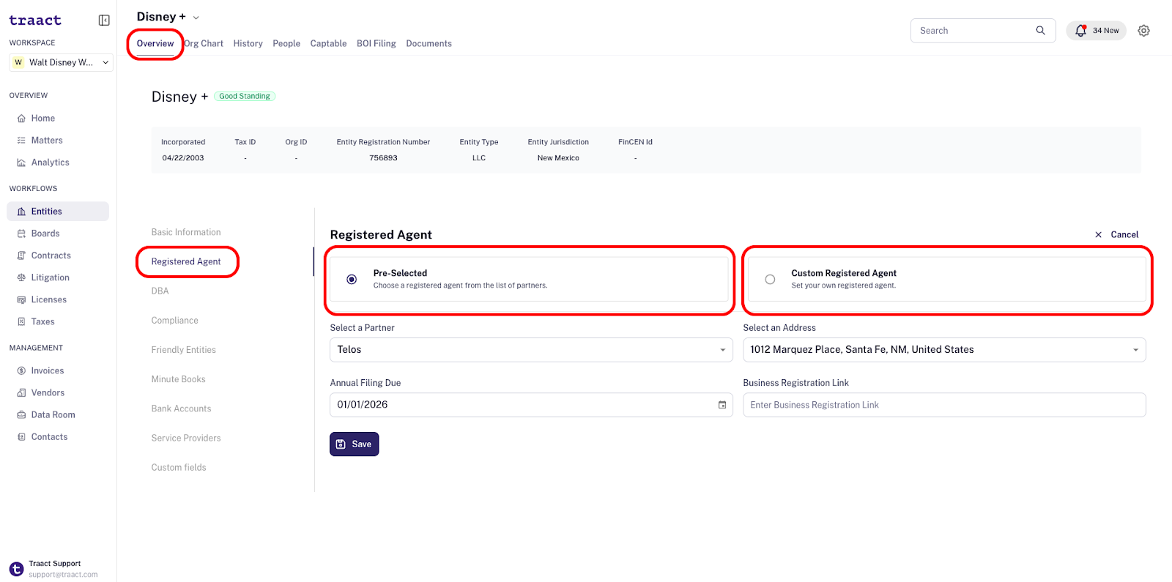Viewport: 1172px width, 582px height.
Task: Click the Litigation scales icon
Action: (21, 277)
